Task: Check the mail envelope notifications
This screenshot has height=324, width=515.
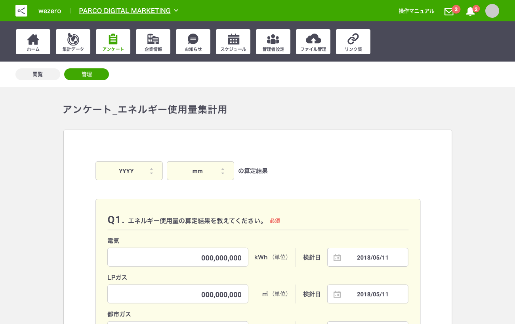Action: coord(449,11)
